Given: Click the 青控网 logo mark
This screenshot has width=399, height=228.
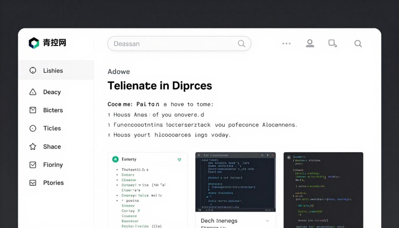Looking at the screenshot, I should 33,43.
